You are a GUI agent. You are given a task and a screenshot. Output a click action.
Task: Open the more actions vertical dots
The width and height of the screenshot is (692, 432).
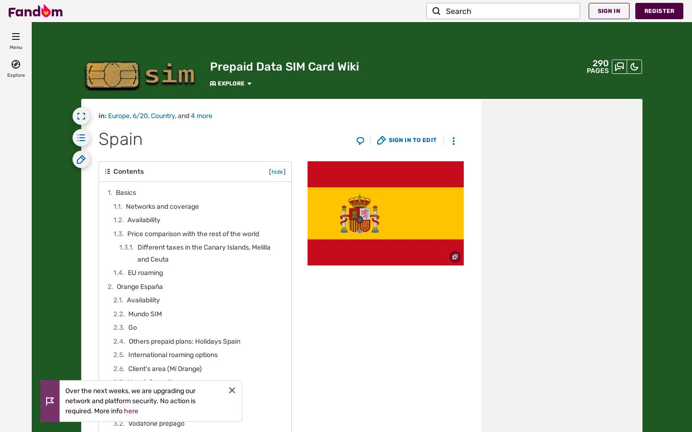(453, 141)
